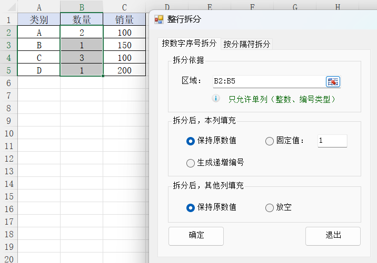Click the 只允许单列（整数、编号类型）hint text
Image resolution: width=377 pixels, height=263 pixels.
(x=282, y=99)
